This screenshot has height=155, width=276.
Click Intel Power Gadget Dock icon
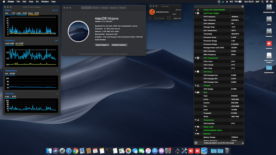pyautogui.click(x=204, y=151)
